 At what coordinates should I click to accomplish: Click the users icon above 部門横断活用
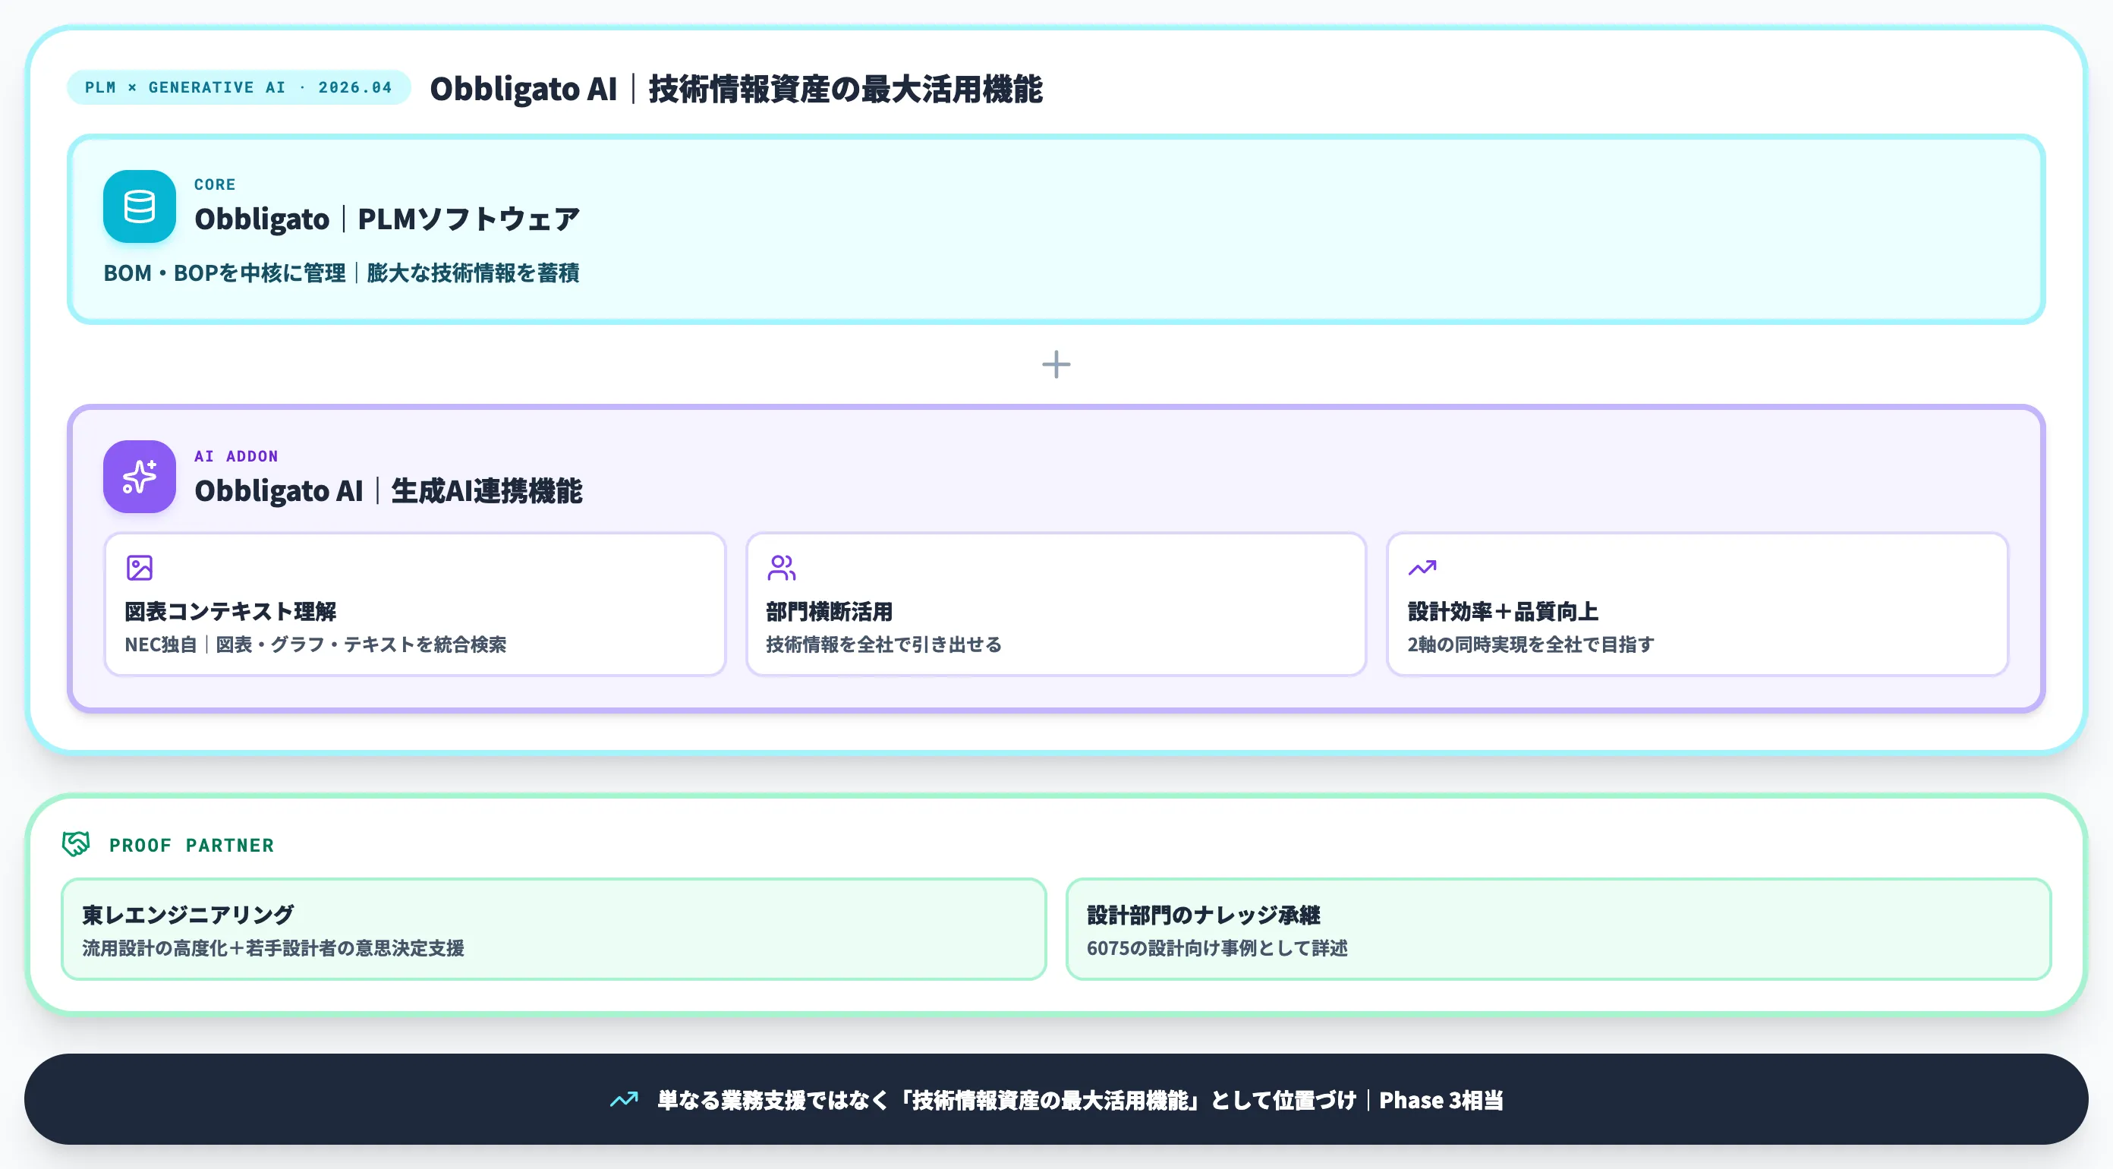[x=781, y=568]
